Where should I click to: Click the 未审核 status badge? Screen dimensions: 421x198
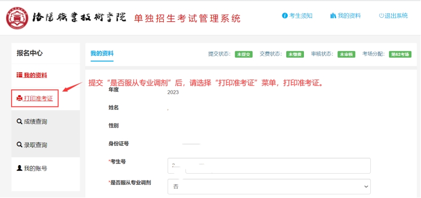(x=347, y=54)
